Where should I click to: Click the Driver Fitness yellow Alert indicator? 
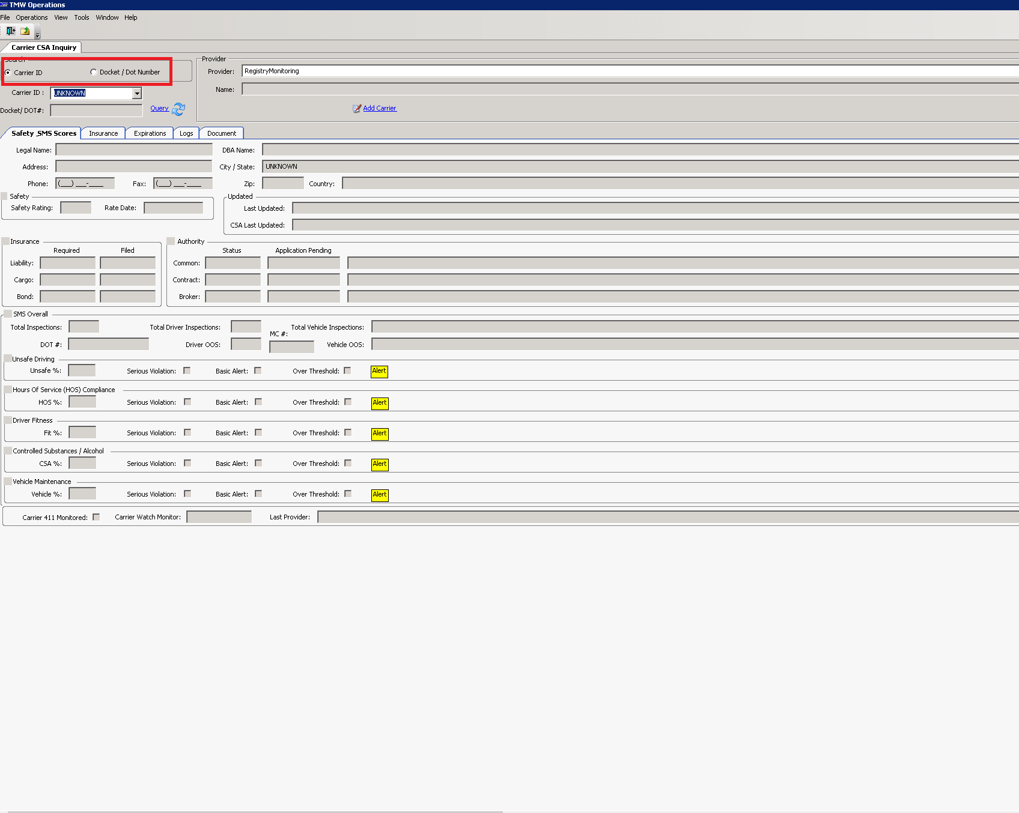pos(380,434)
